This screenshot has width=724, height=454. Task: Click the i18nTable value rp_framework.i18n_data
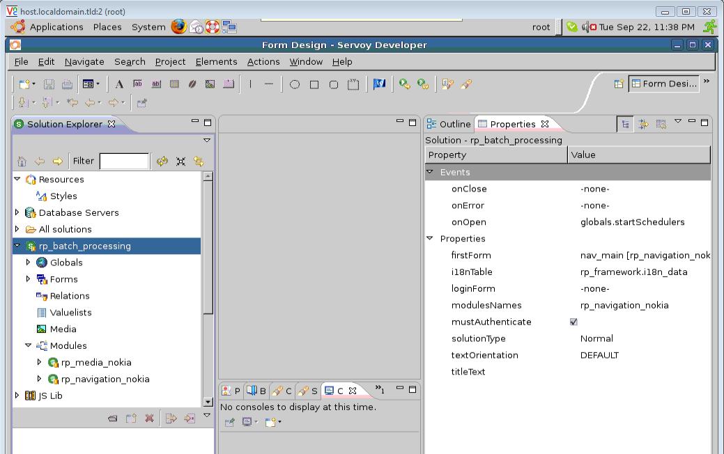point(633,272)
